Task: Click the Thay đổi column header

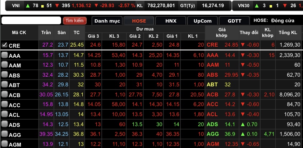Action: pyautogui.click(x=249, y=33)
